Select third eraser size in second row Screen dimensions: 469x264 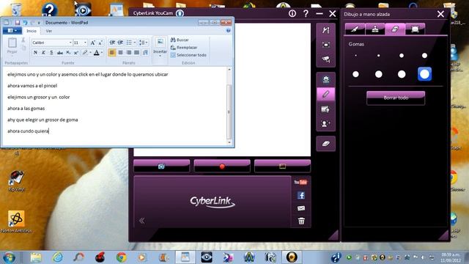pyautogui.click(x=402, y=74)
